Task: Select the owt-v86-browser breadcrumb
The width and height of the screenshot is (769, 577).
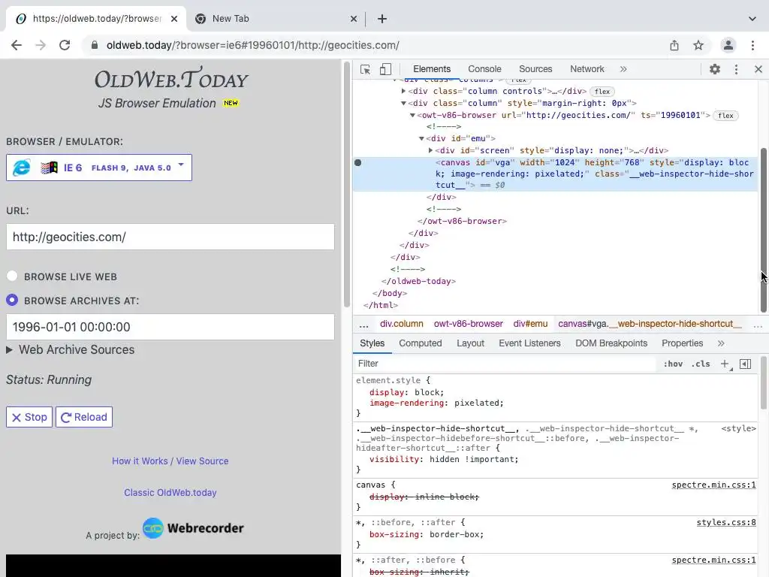Action: pos(469,324)
